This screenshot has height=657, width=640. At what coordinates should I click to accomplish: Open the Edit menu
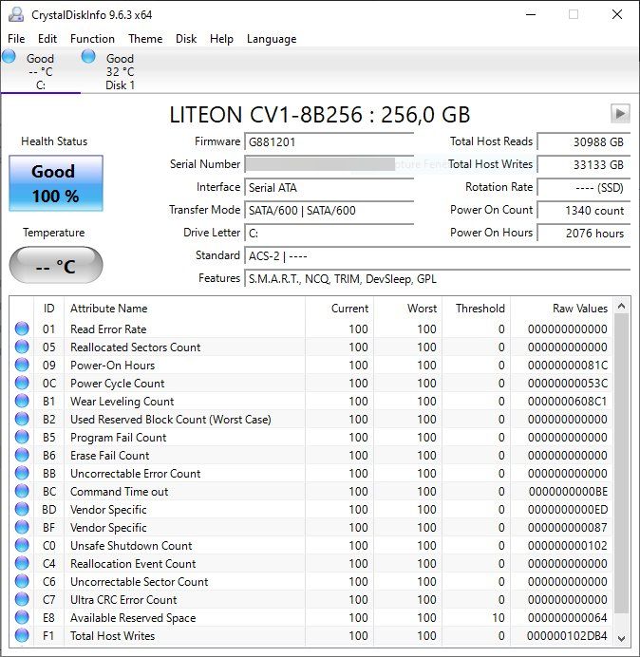point(47,39)
